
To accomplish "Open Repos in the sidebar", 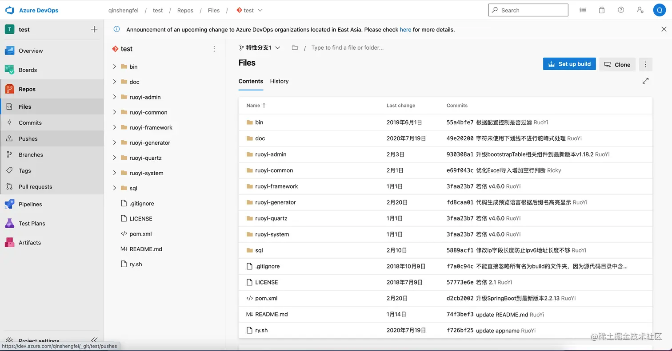I will point(52,89).
